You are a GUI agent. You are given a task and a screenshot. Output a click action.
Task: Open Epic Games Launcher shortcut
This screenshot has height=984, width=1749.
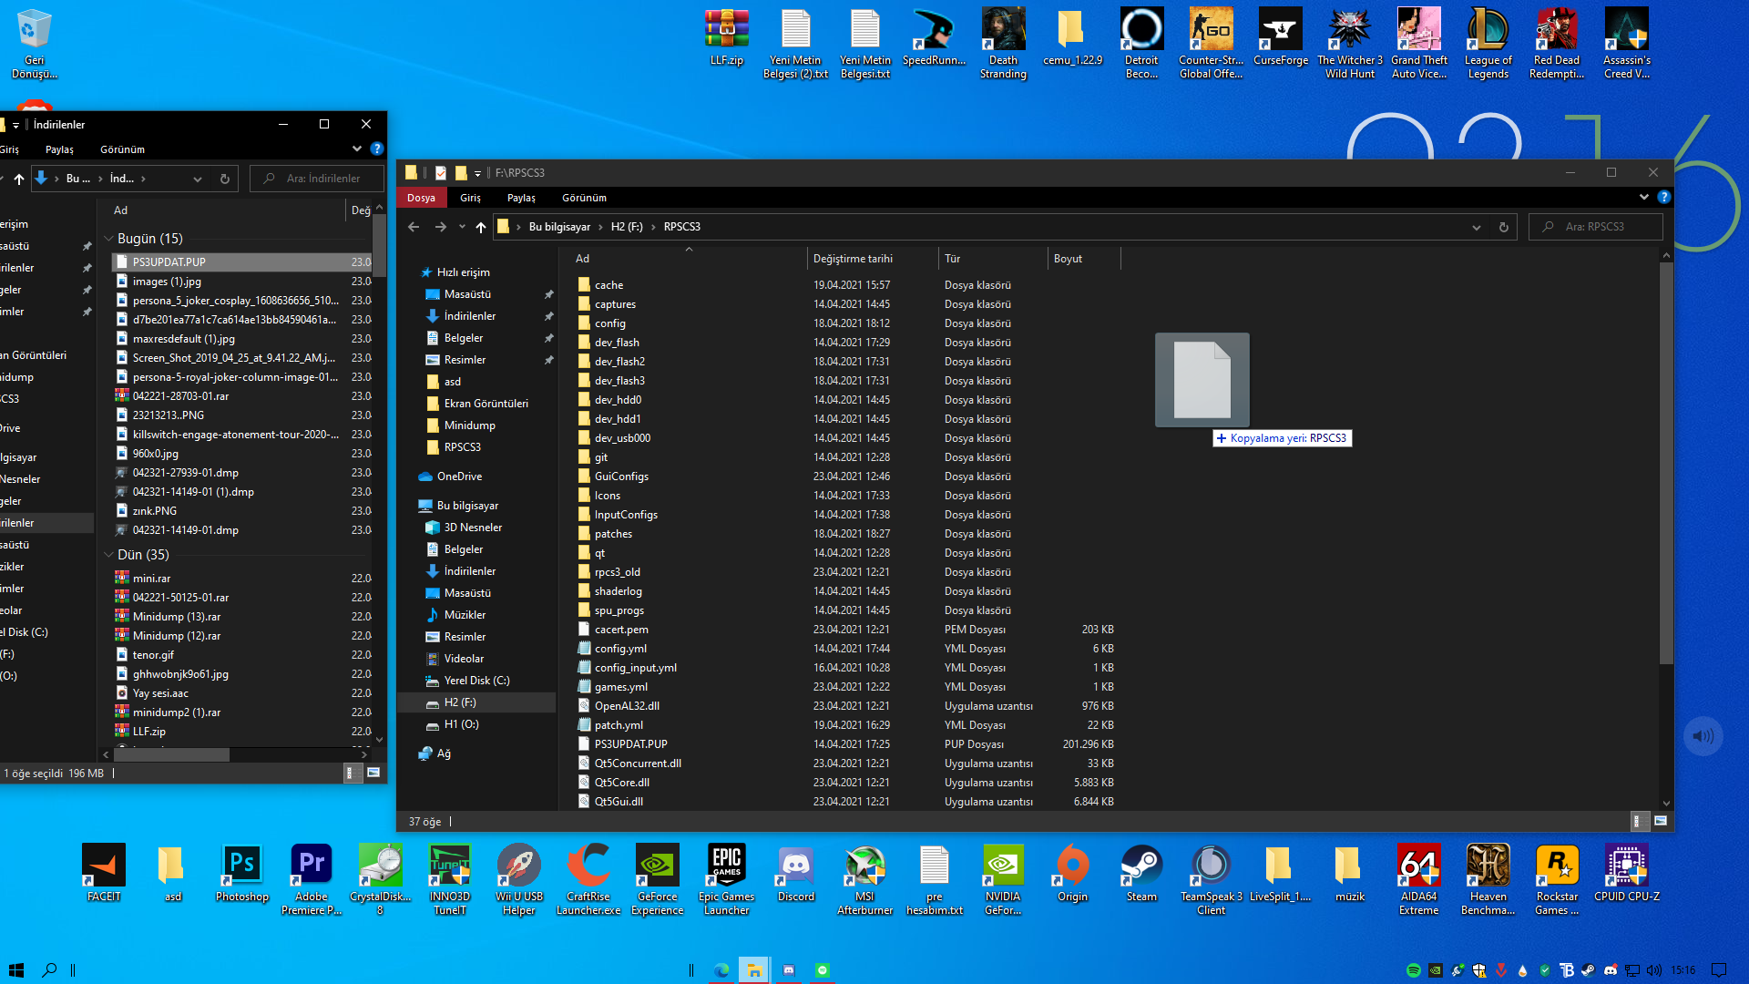[x=726, y=879]
